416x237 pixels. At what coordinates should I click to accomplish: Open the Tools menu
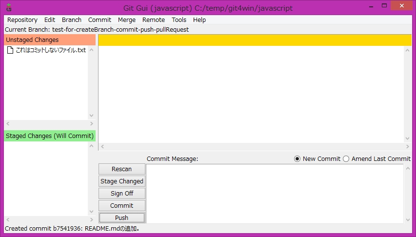pyautogui.click(x=179, y=20)
